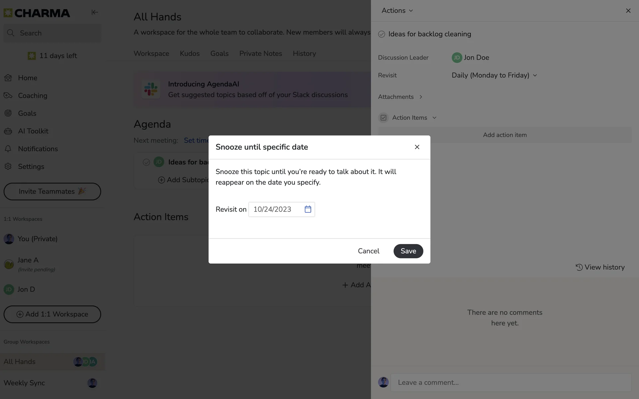Click the AI Toolkit robot icon
639x399 pixels.
click(8, 131)
